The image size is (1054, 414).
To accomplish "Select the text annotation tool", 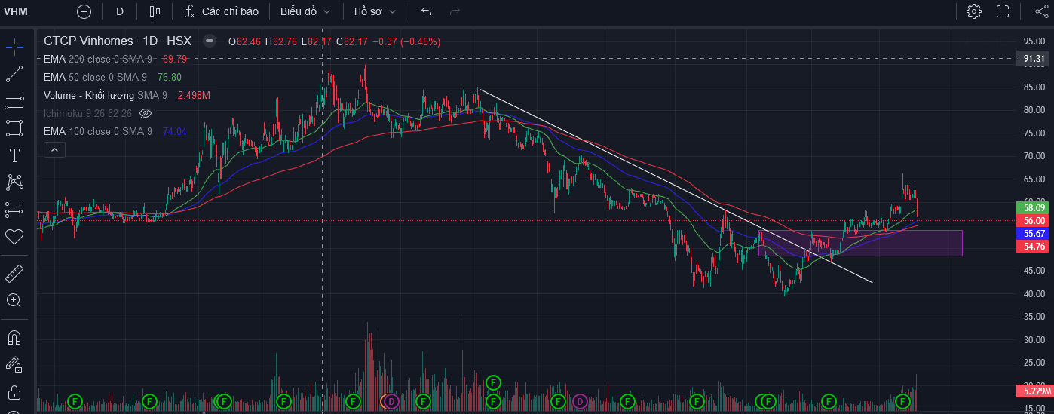I will 14,155.
